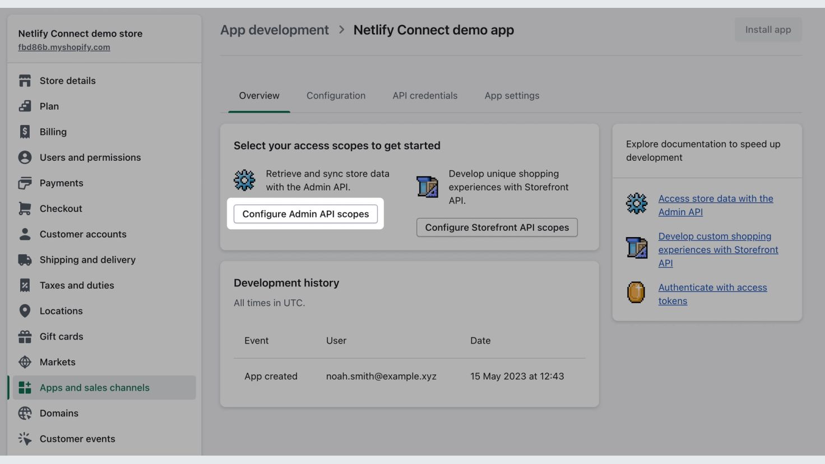
Task: Go back to App development breadcrumb
Action: 274,30
